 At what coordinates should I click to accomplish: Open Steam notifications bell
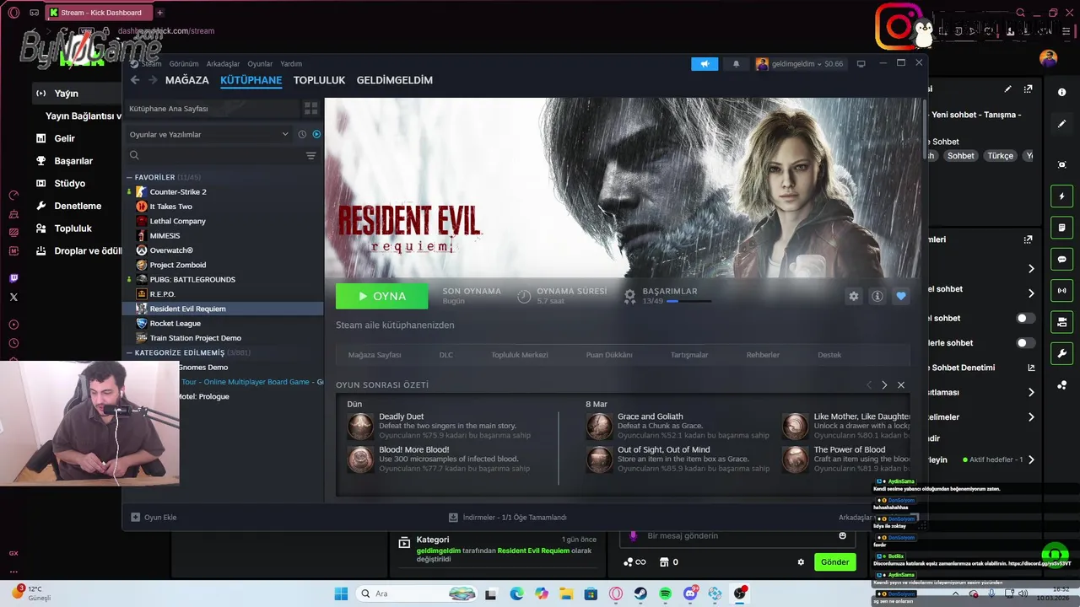click(x=736, y=64)
